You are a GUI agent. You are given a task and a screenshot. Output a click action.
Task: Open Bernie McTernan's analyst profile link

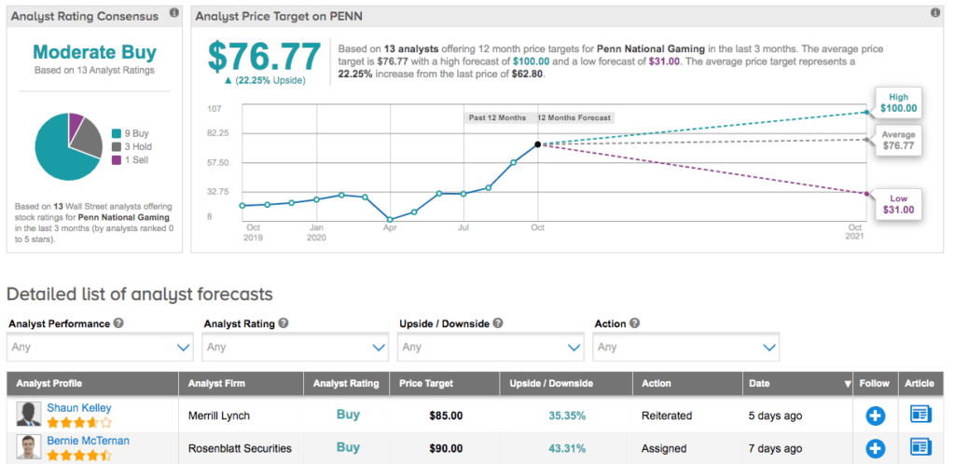click(x=88, y=441)
